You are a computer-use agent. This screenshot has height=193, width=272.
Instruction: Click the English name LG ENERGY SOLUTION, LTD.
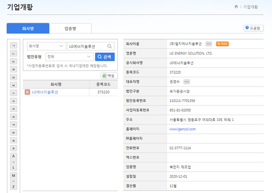(x=191, y=53)
